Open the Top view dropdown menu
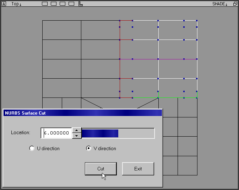239x190 pixels. [16, 4]
